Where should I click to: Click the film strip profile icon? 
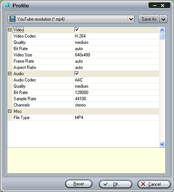pos(12,19)
